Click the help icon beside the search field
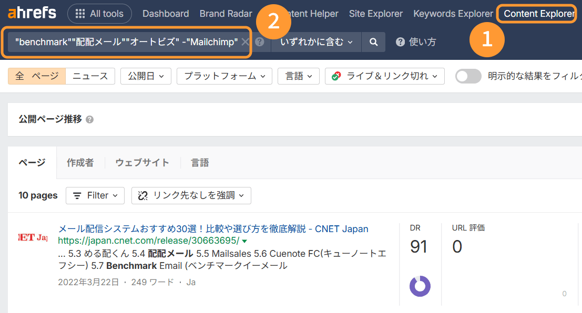The height and width of the screenshot is (313, 582). coord(260,42)
